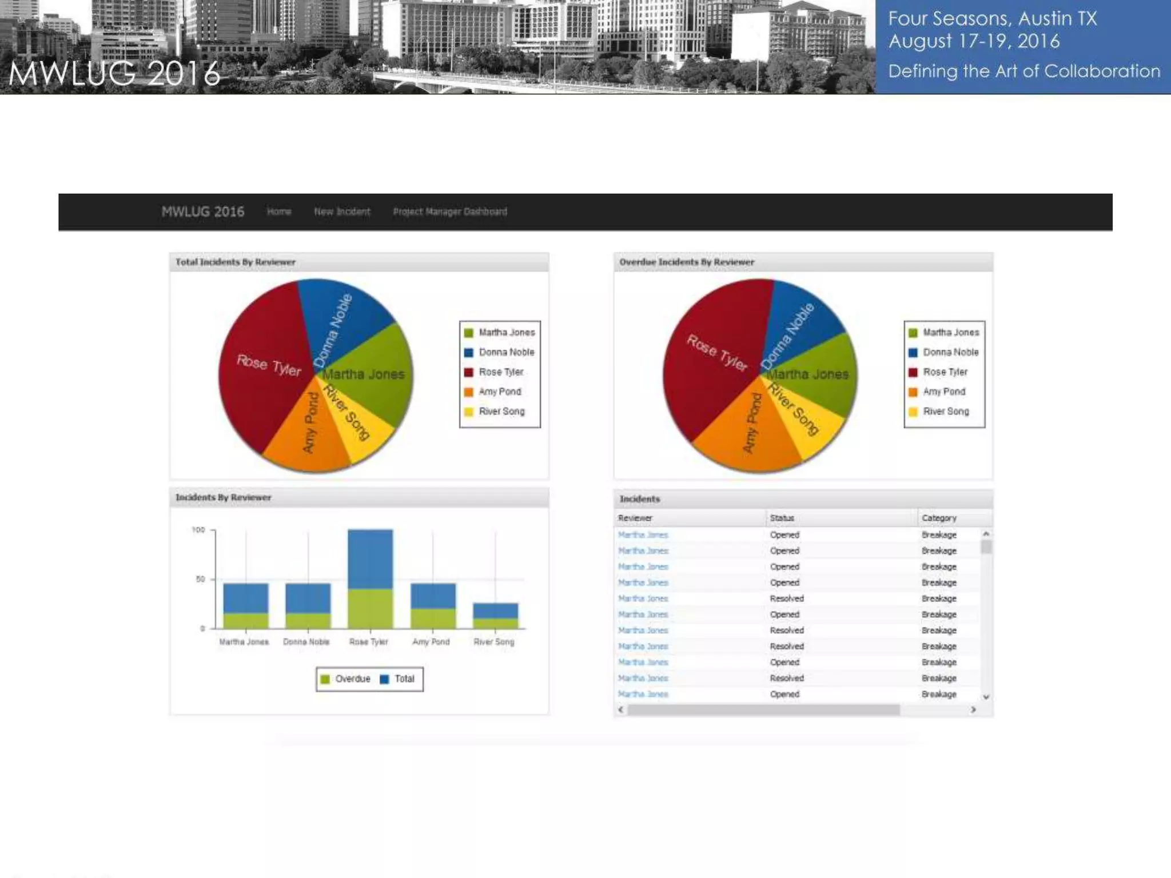Click horizontal scrollbar of Incidents grid
1171x878 pixels.
click(x=763, y=710)
